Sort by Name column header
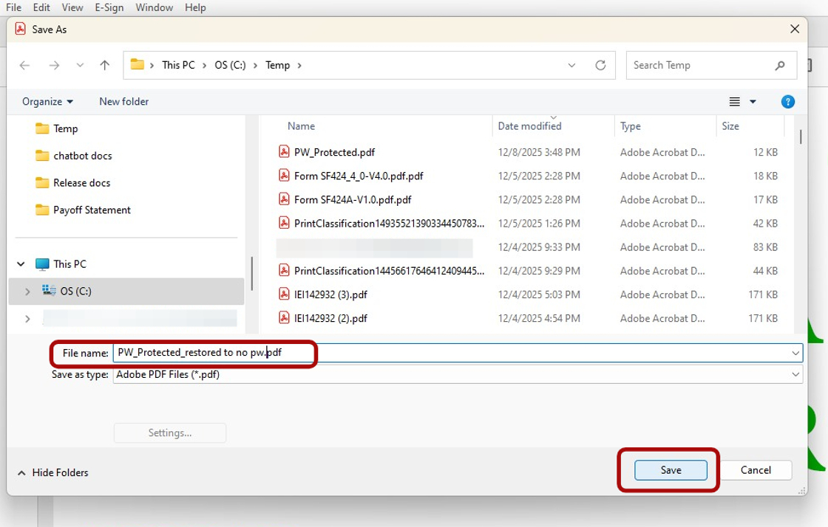The height and width of the screenshot is (527, 828). (x=302, y=126)
